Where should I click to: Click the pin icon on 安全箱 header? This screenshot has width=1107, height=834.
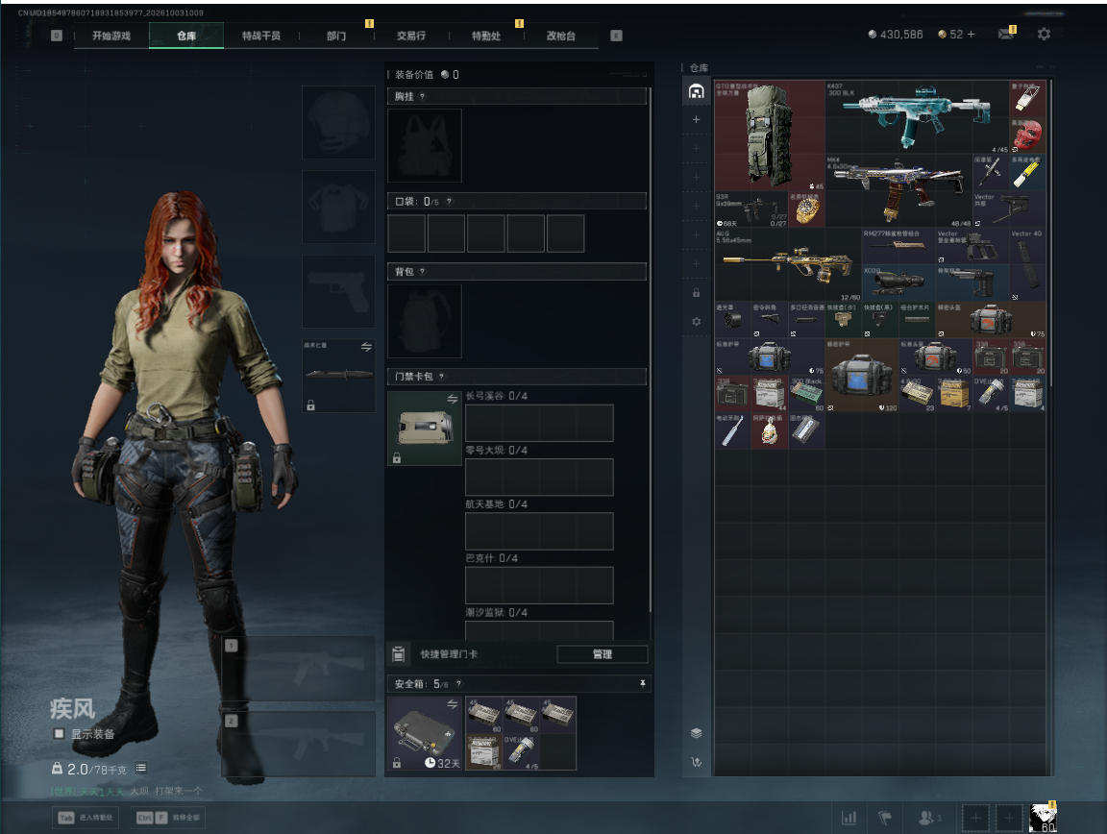643,683
